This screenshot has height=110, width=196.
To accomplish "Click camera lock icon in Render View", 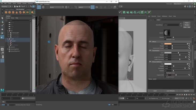I will 92,7.
